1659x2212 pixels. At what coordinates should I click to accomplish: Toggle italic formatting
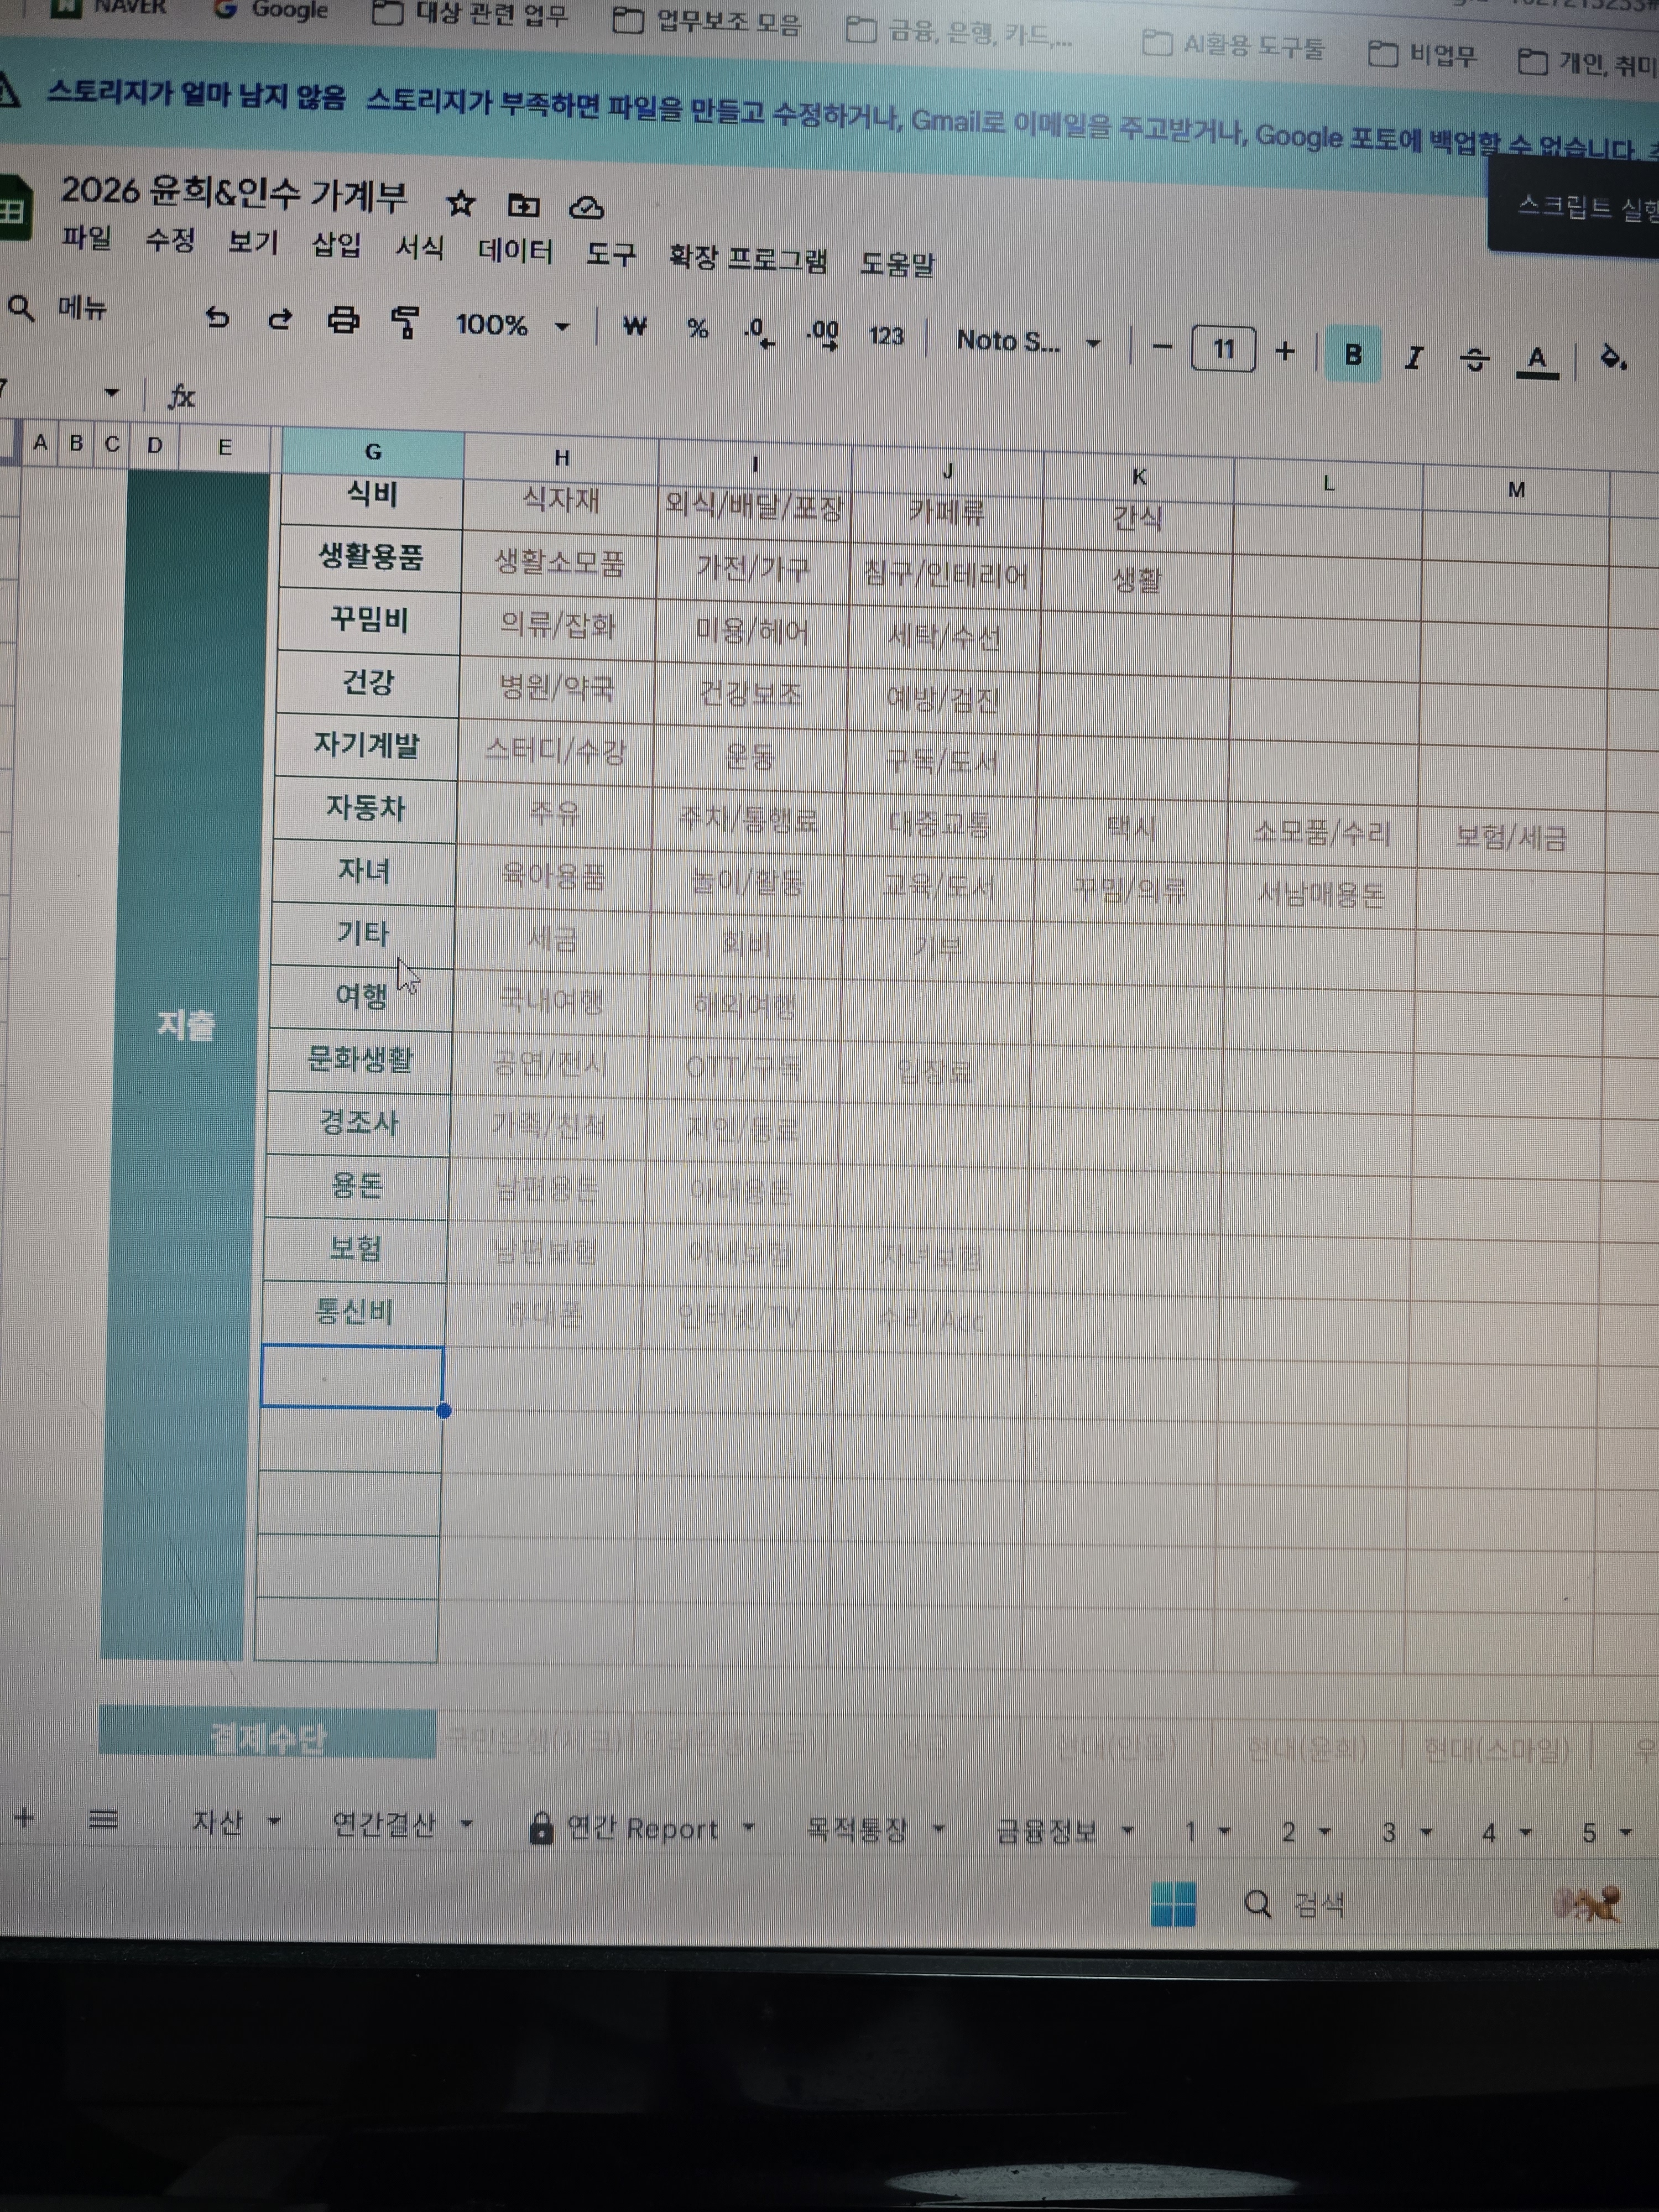(x=1413, y=357)
